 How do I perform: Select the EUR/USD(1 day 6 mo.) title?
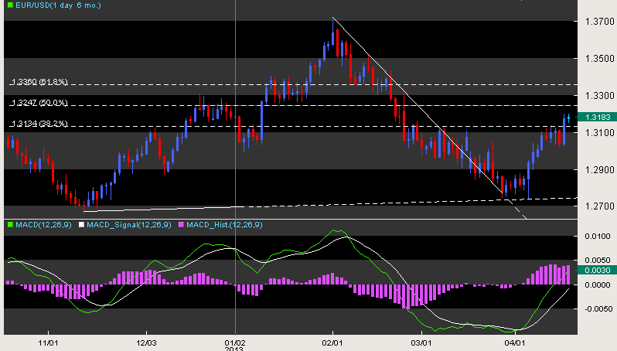tap(58, 5)
